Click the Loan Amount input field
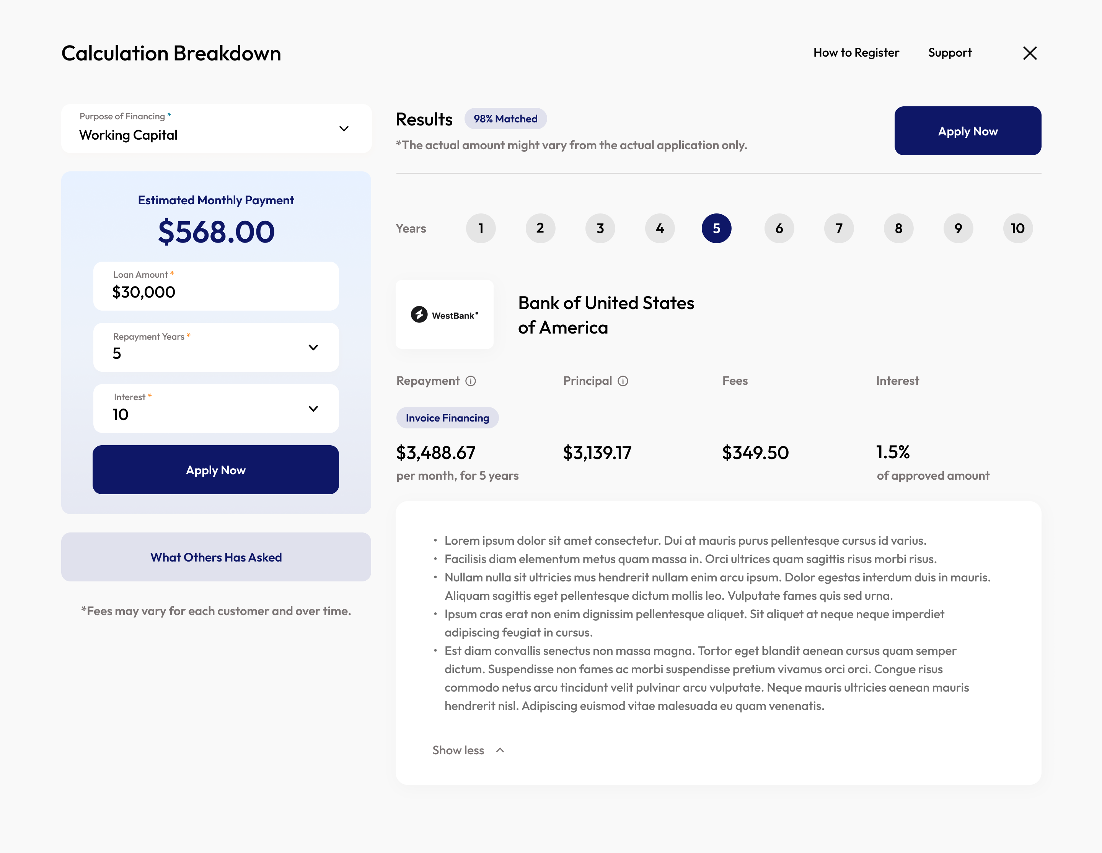Screen dimensions: 1102x853 tap(216, 286)
